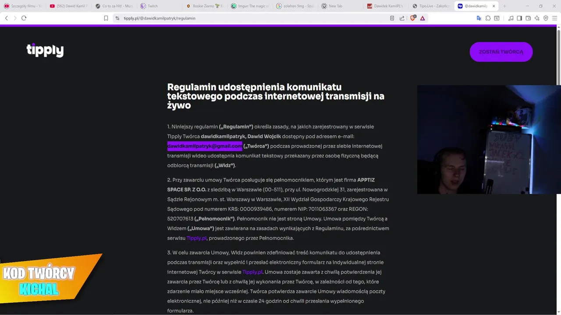Screen dimensions: 561x315
Task: Click the browser forward arrow
Action: click(x=15, y=18)
